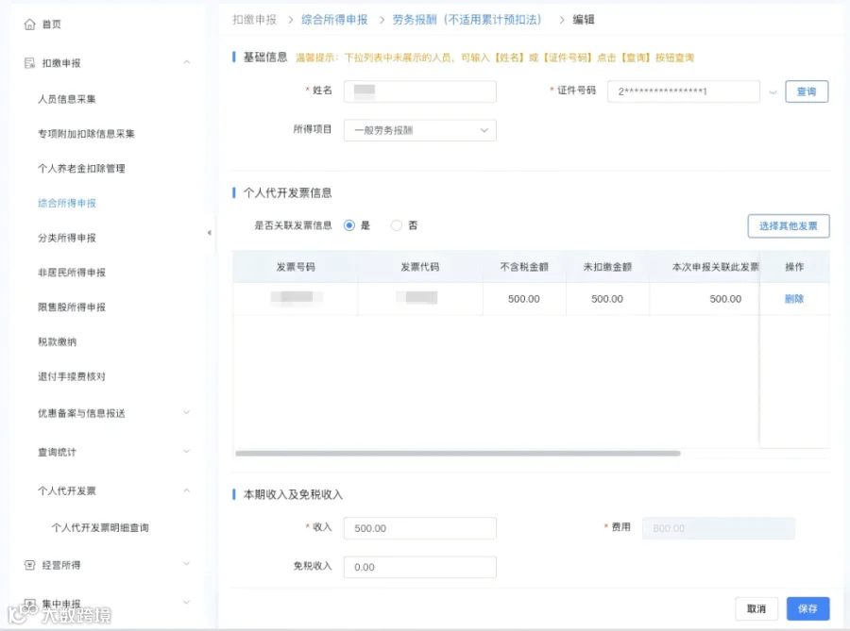Click the 查询 button

click(807, 91)
